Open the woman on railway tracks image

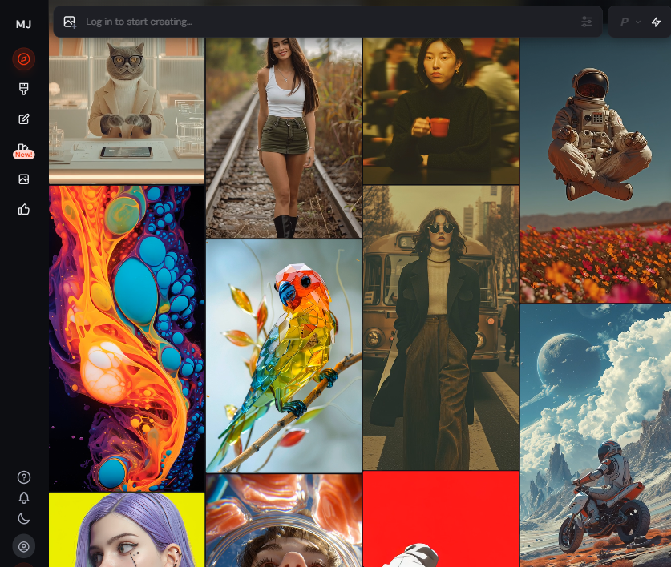point(284,138)
